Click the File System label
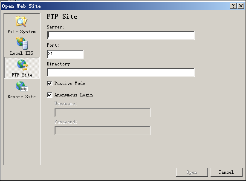246x181 pixels. click(x=21, y=31)
